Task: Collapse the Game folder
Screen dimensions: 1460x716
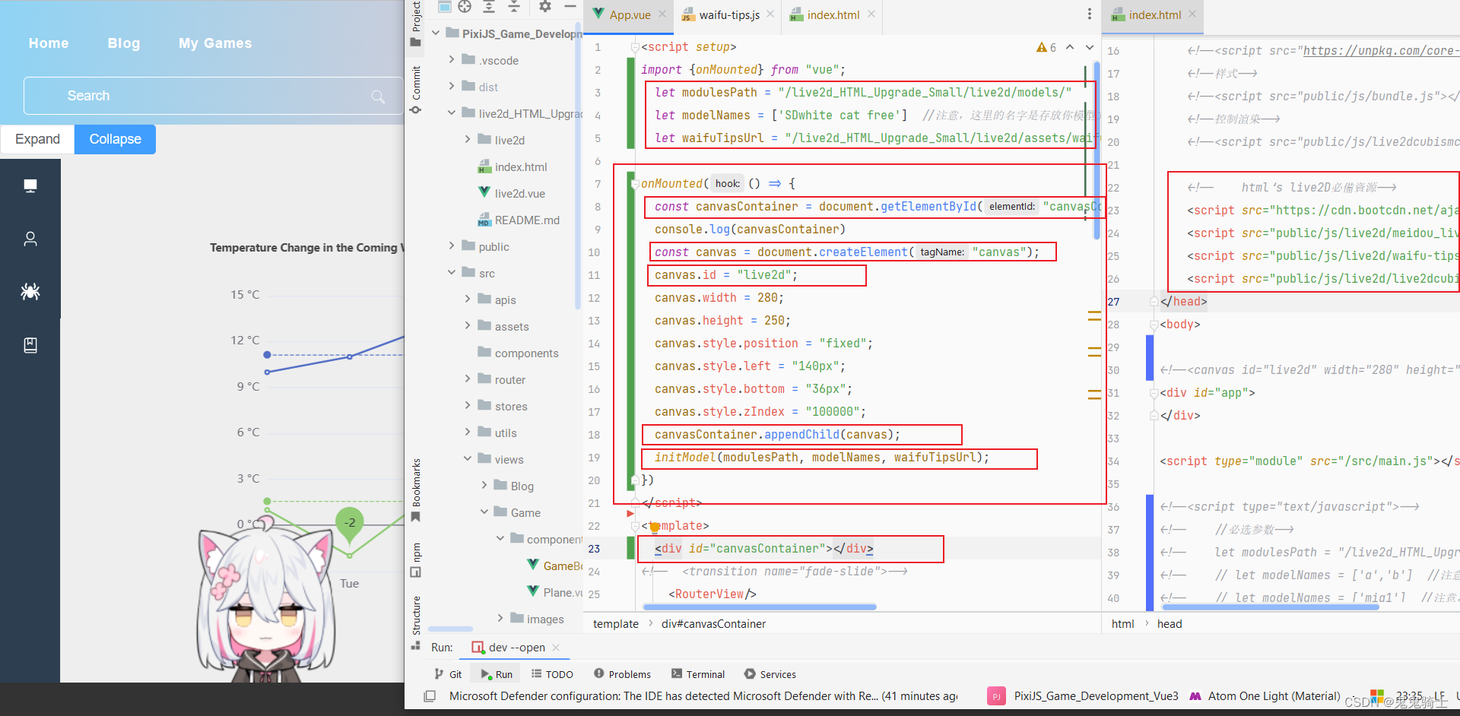Action: [x=484, y=512]
